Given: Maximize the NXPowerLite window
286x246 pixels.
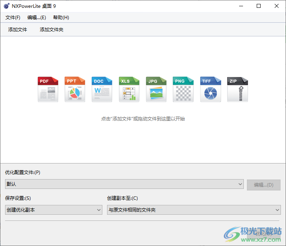Looking at the screenshot, I should tap(259, 6).
